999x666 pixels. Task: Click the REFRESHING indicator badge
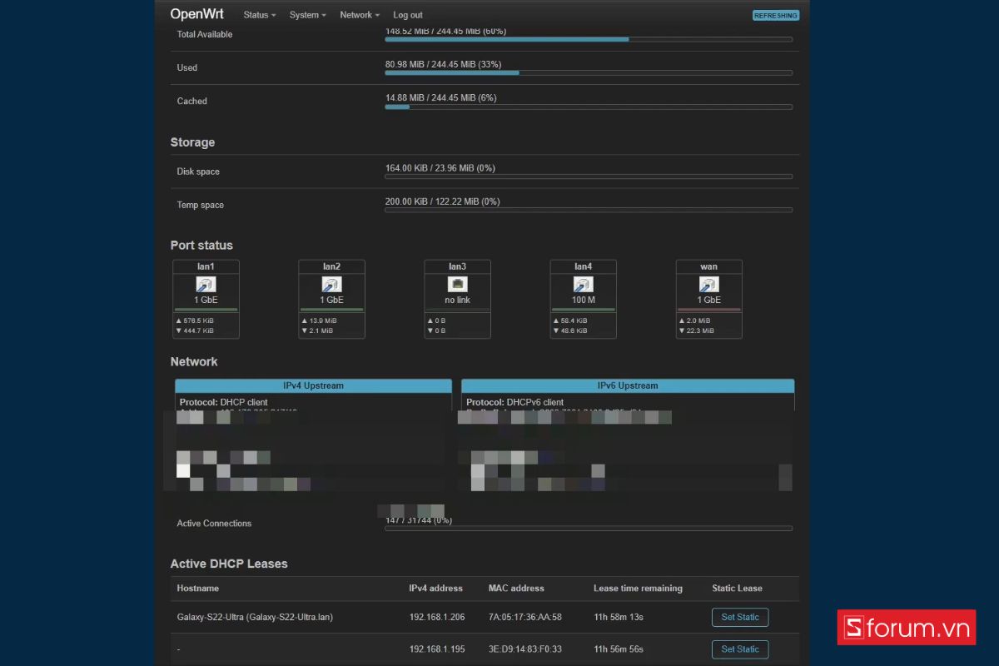pos(776,15)
